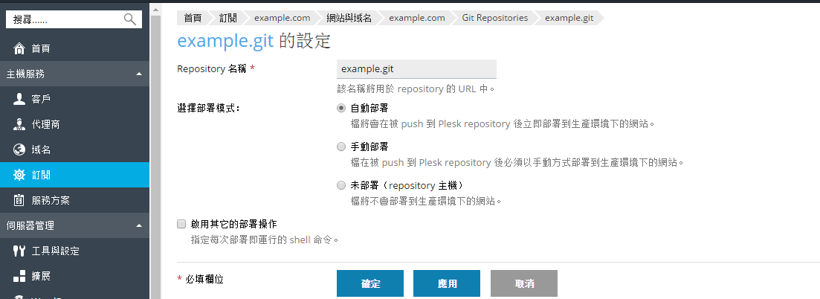Click the 代理商 reseller icon
The image size is (820, 299).
(x=19, y=125)
